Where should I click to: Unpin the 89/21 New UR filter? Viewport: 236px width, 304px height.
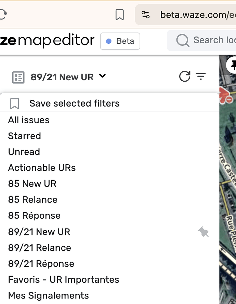coord(204,232)
